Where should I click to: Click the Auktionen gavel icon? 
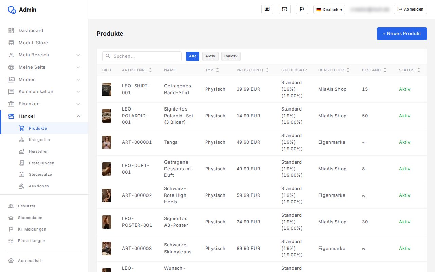tap(22, 186)
